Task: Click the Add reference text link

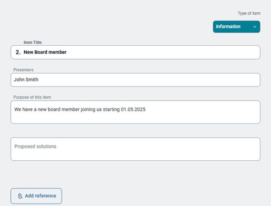Action: pyautogui.click(x=40, y=196)
